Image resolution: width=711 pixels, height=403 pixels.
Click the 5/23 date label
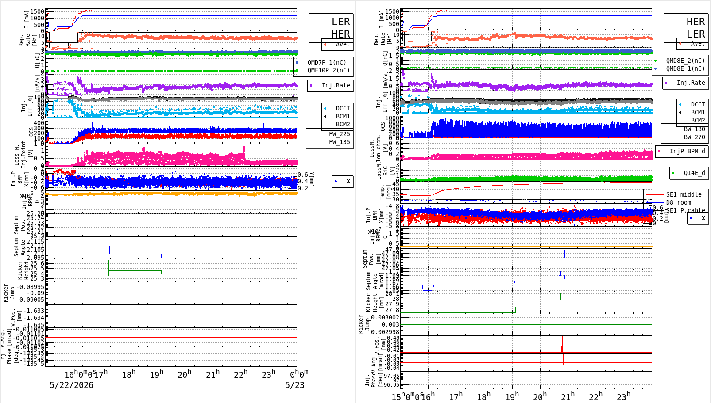click(295, 385)
